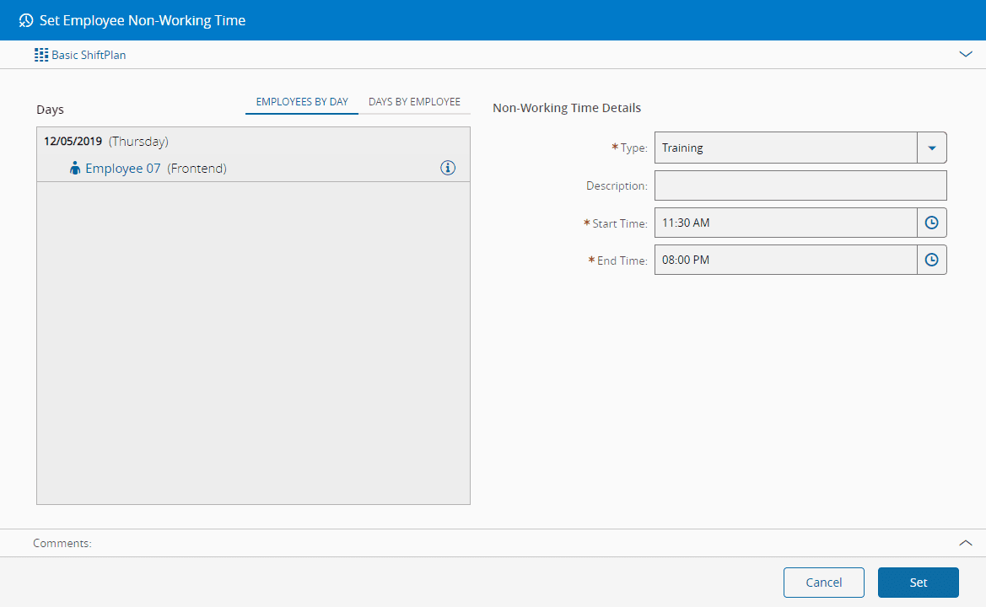Click the Basic ShiftPlan grid icon

tap(41, 55)
